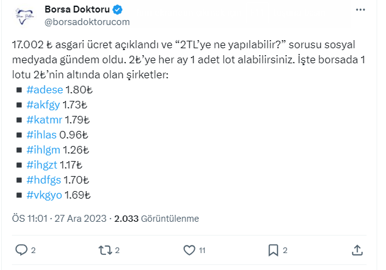Visit the #vkgyo hashtag

point(44,195)
